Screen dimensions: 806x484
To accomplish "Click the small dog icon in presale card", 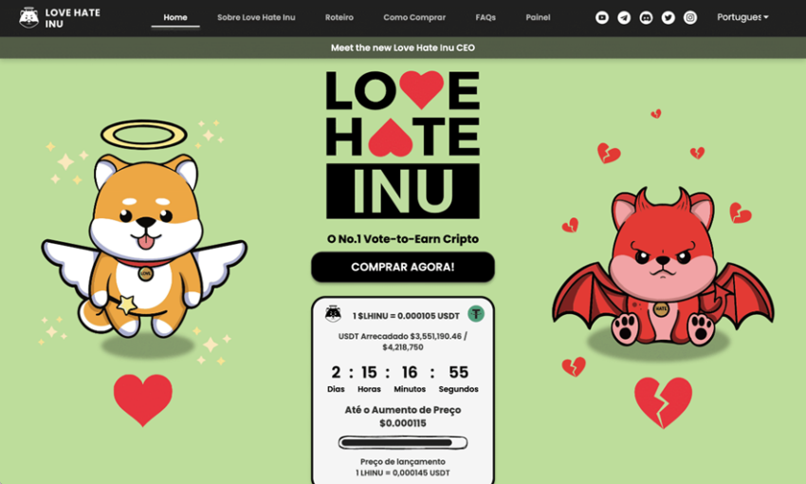I will (x=333, y=314).
